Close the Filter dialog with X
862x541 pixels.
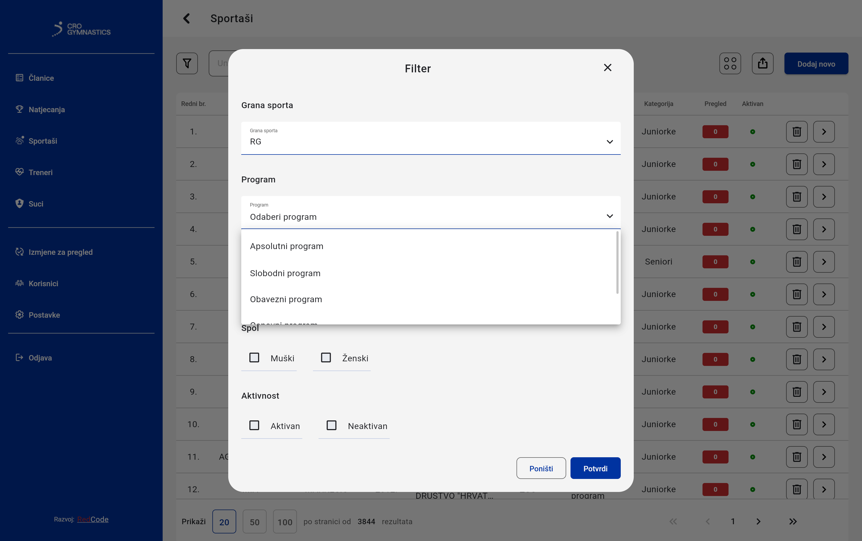tap(607, 68)
